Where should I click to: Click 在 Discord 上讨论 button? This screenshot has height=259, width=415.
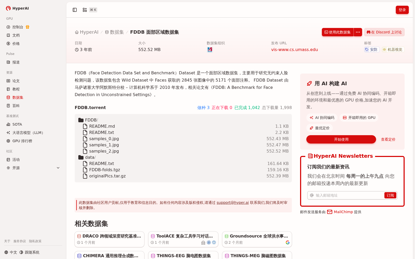coord(384,32)
